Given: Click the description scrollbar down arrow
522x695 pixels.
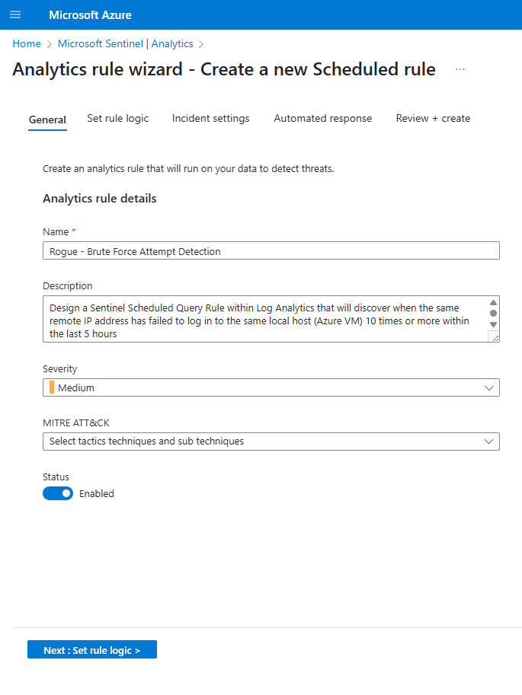Looking at the screenshot, I should click(x=493, y=324).
